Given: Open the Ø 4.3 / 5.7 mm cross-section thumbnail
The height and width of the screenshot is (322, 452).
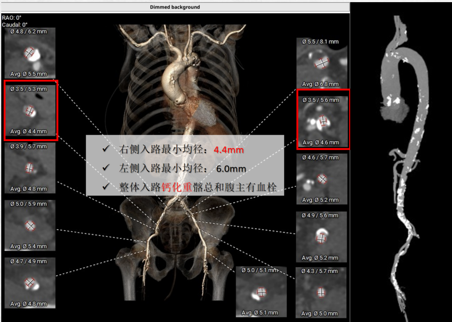Looking at the screenshot, I should [321, 292].
